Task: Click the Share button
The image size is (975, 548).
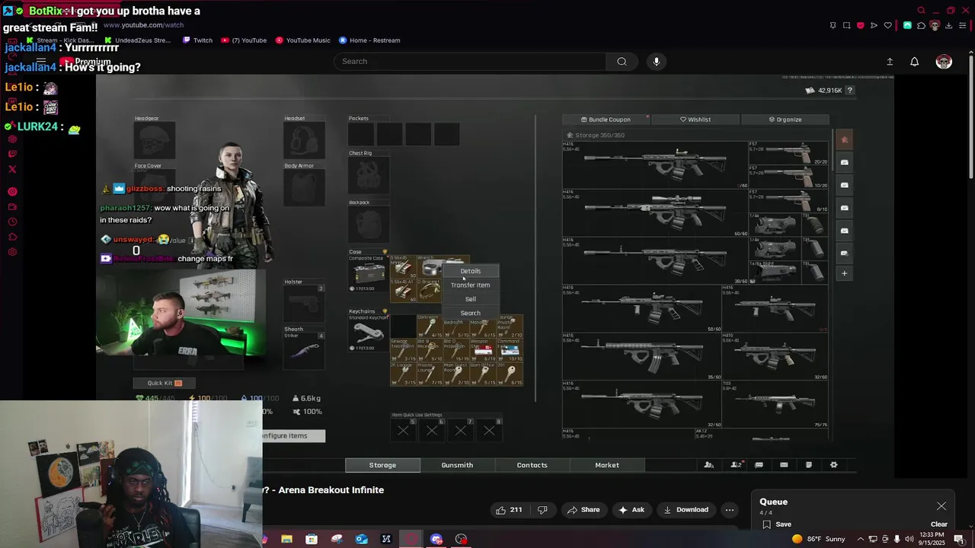Action: coord(583,510)
